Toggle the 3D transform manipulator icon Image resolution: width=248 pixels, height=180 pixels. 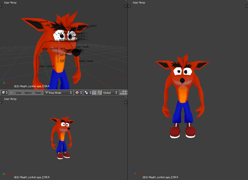pyautogui.click(x=100, y=93)
